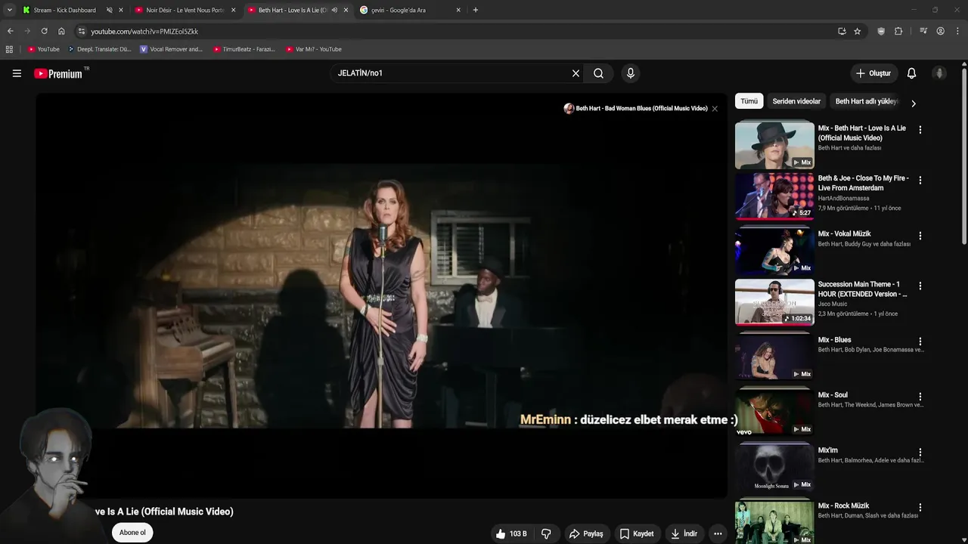Open options for Mix - Soul
The height and width of the screenshot is (544, 968).
click(x=920, y=397)
